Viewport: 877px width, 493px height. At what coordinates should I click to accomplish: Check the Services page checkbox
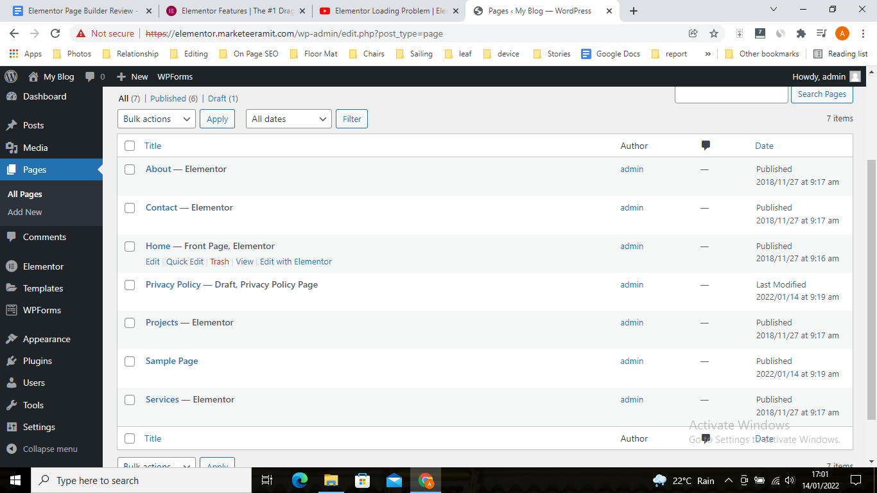click(x=130, y=400)
